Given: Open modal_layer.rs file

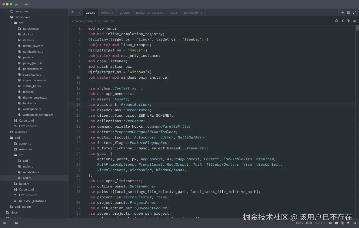Looking at the screenshot, I should point(34,46).
